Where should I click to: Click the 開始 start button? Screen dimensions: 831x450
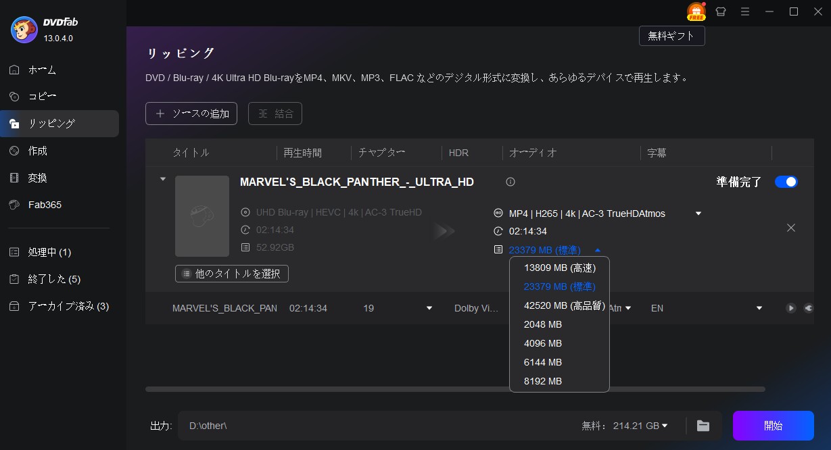click(774, 426)
